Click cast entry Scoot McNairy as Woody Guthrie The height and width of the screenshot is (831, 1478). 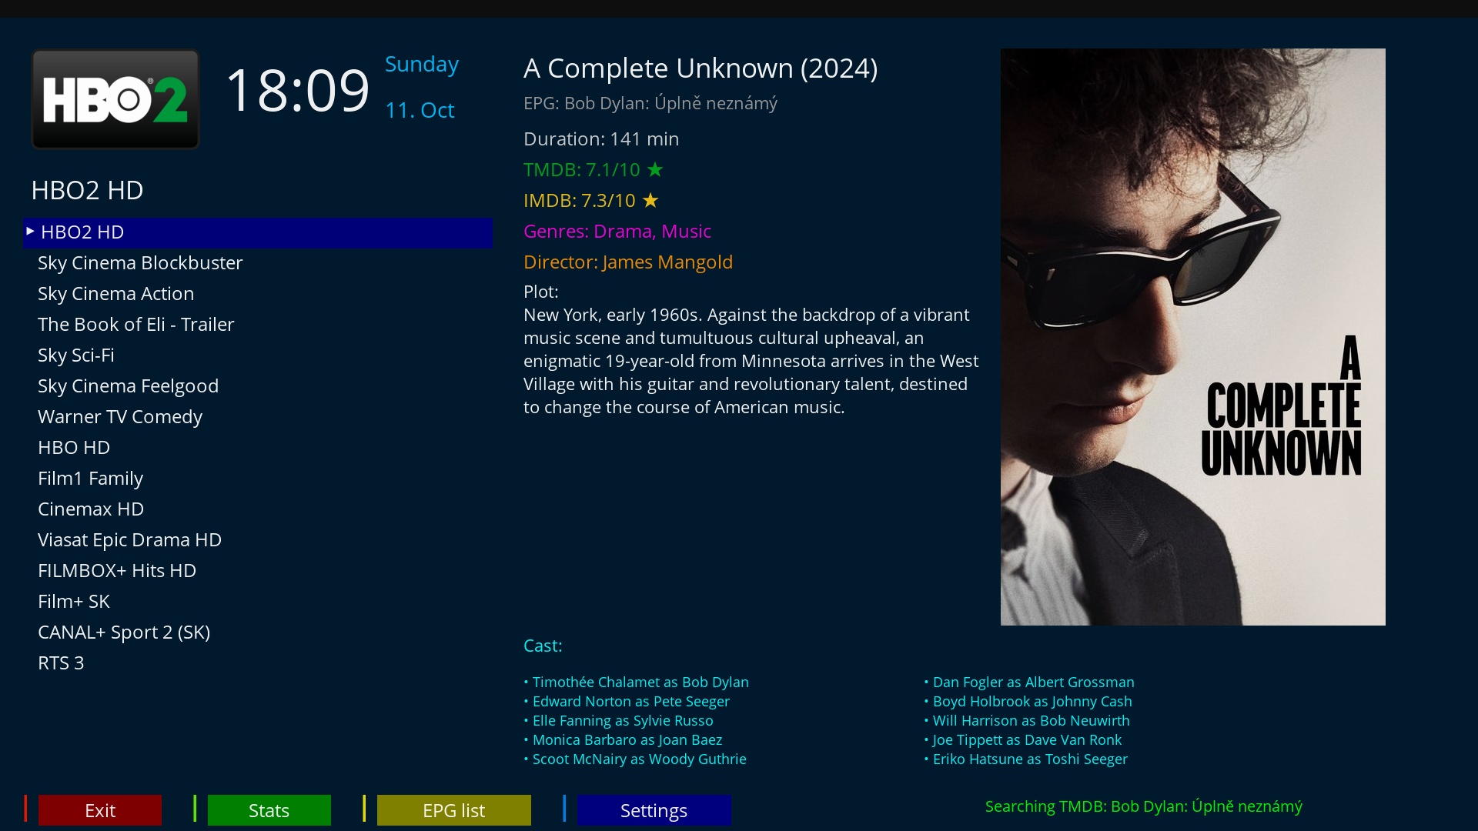tap(635, 759)
